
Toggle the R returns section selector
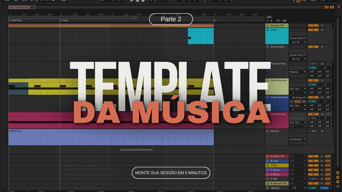(x=338, y=177)
